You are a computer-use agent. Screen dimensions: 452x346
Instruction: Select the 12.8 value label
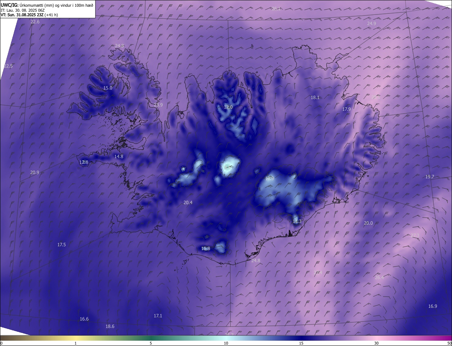click(x=84, y=162)
